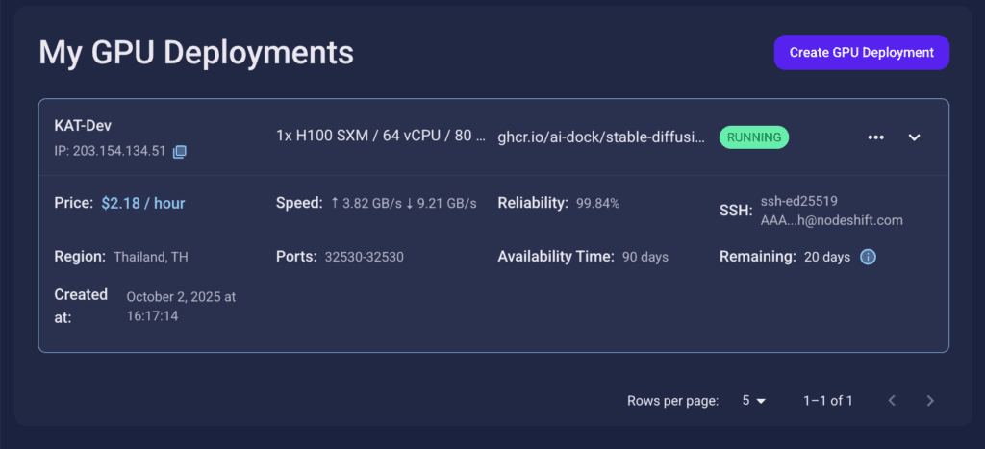Click the $2.18 / hour price
The width and height of the screenshot is (985, 449).
point(143,203)
